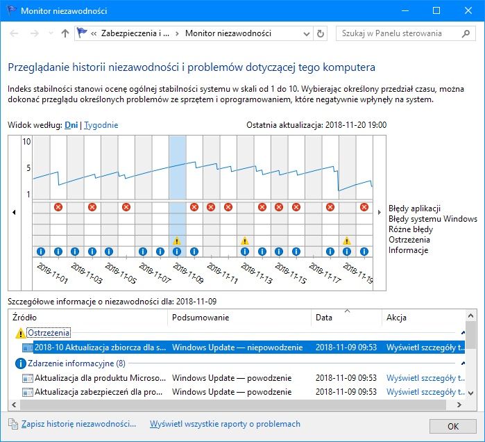Move the chart to later dates with the right arrow
This screenshot has height=442, width=485.
[x=380, y=212]
